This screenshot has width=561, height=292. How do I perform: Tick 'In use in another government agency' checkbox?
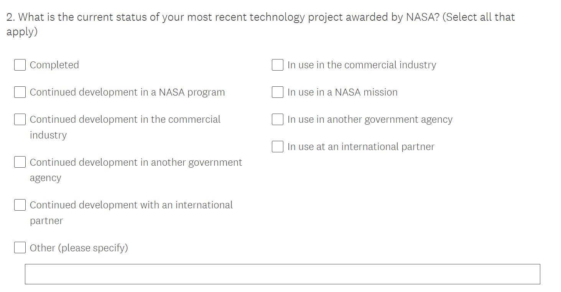tap(278, 119)
